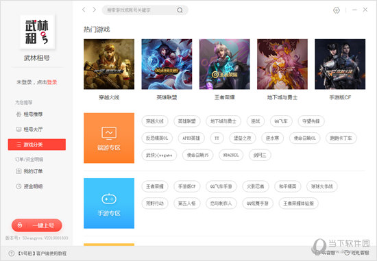Select the 穿越火线 tag in 端游专区
Image resolution: width=377 pixels, height=261 pixels.
tap(155, 121)
